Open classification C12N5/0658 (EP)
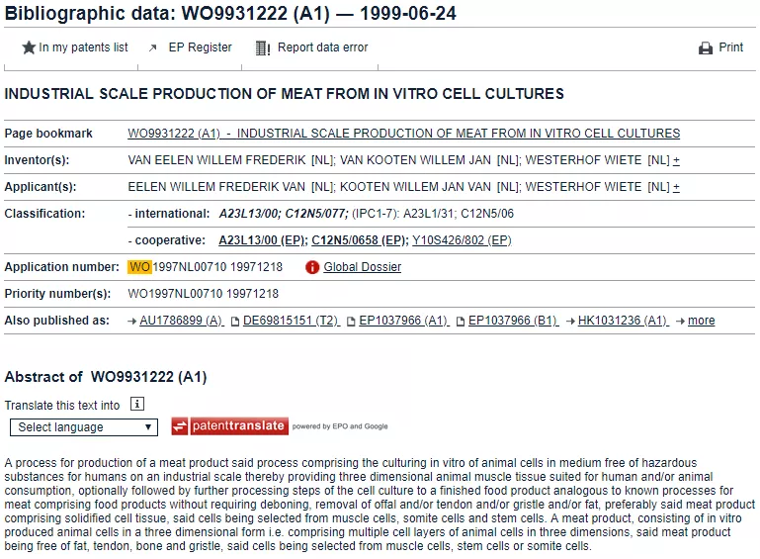Viewport: 760px width, 559px height. (359, 240)
